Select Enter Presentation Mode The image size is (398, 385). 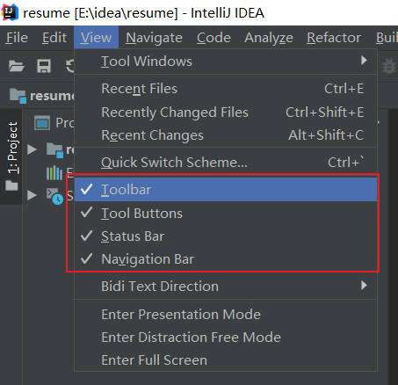(x=226, y=314)
